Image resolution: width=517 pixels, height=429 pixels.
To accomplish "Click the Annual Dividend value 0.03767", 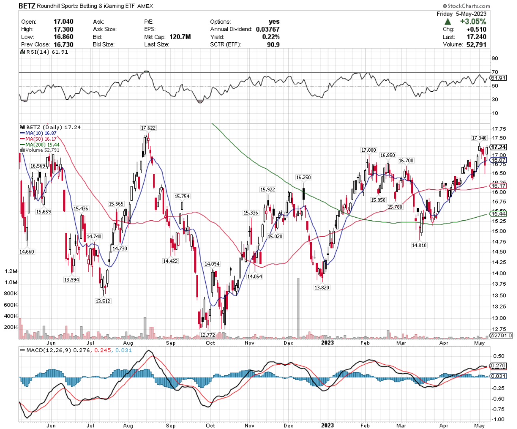I will click(268, 29).
